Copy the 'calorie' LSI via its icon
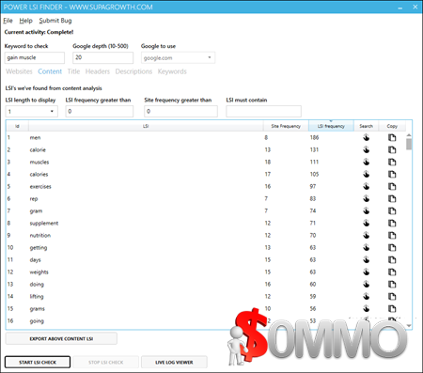The width and height of the screenshot is (423, 373). point(392,149)
